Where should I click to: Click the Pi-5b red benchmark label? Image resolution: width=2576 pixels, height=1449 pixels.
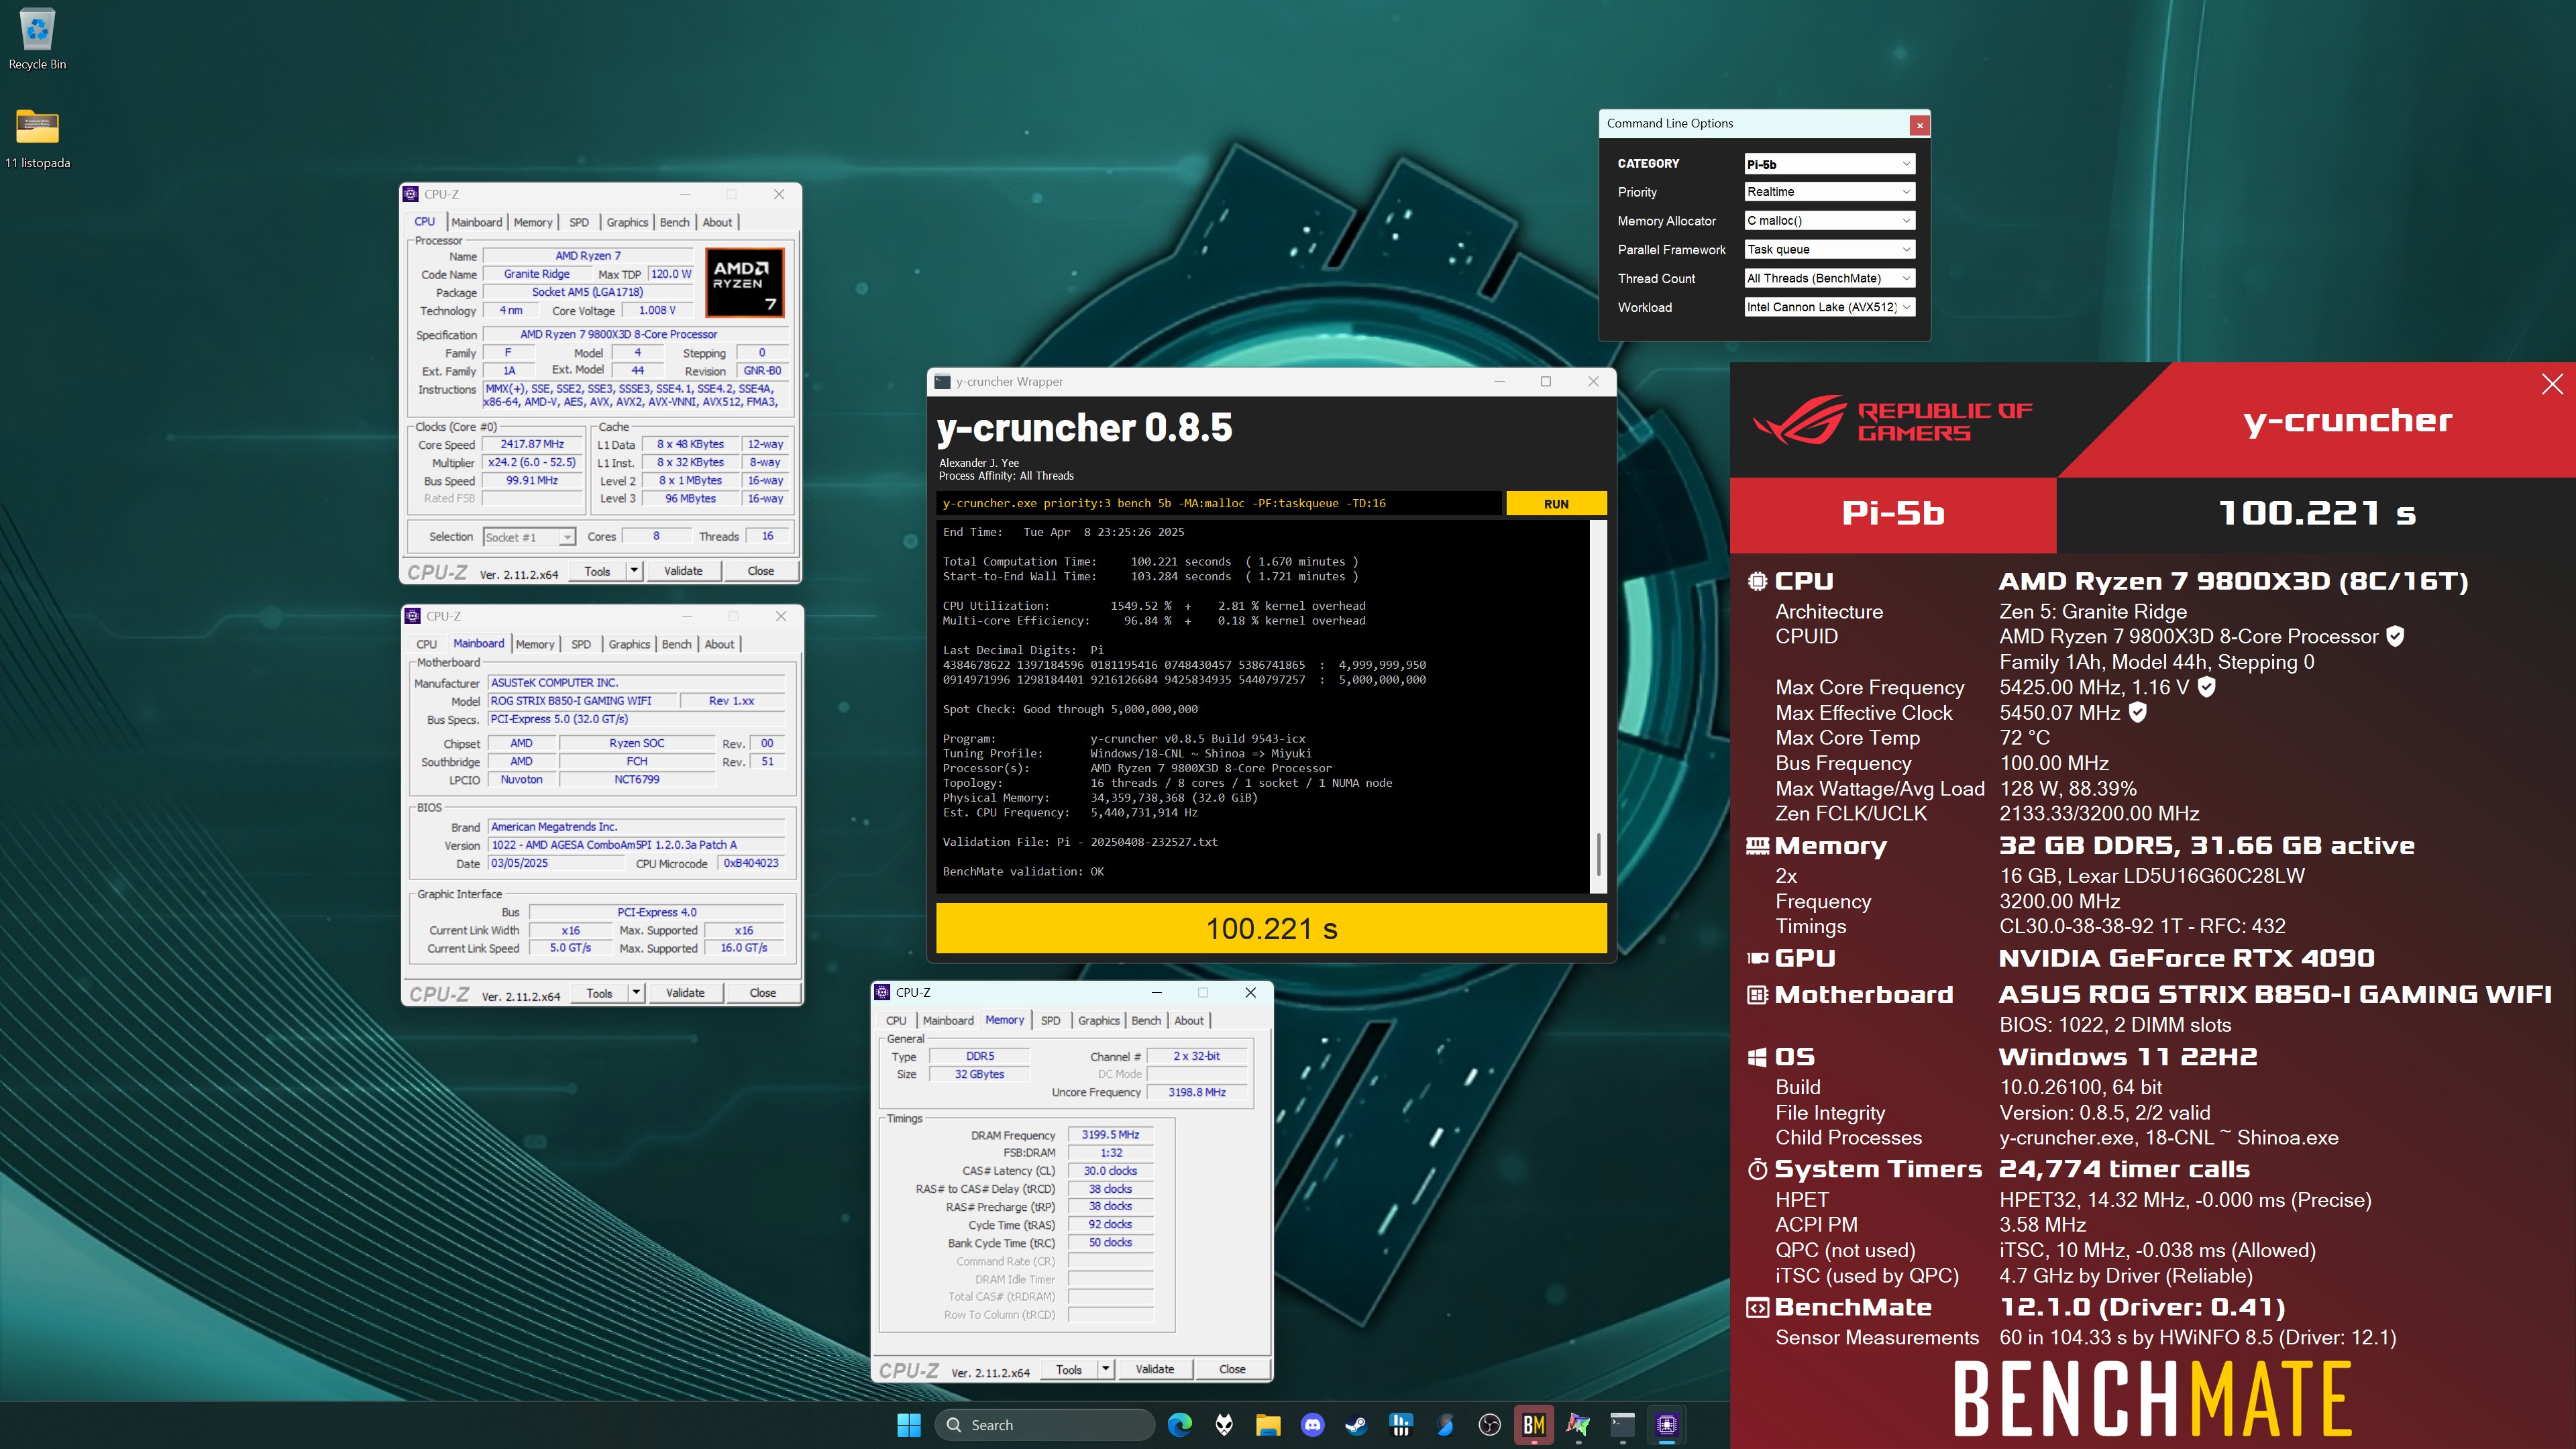(x=1893, y=514)
